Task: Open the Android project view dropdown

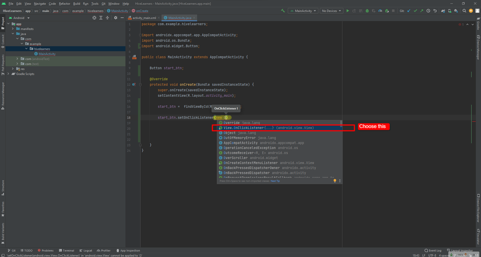Action: tap(18, 18)
